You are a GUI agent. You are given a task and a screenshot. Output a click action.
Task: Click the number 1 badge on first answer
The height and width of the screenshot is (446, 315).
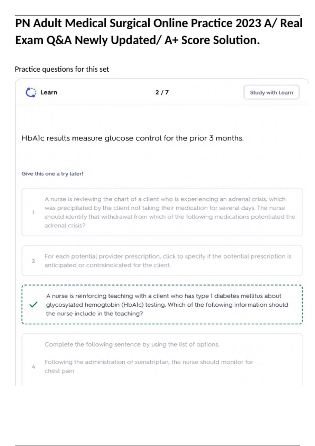(33, 212)
